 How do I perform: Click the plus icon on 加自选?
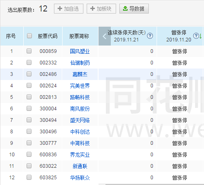60,9
